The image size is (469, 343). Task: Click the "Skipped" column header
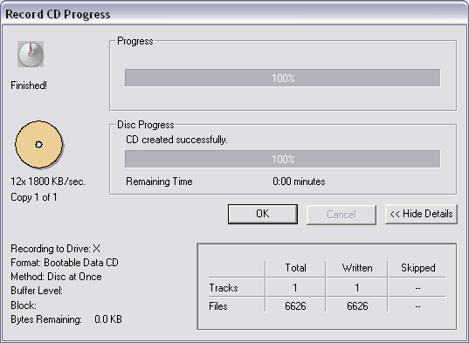point(418,268)
